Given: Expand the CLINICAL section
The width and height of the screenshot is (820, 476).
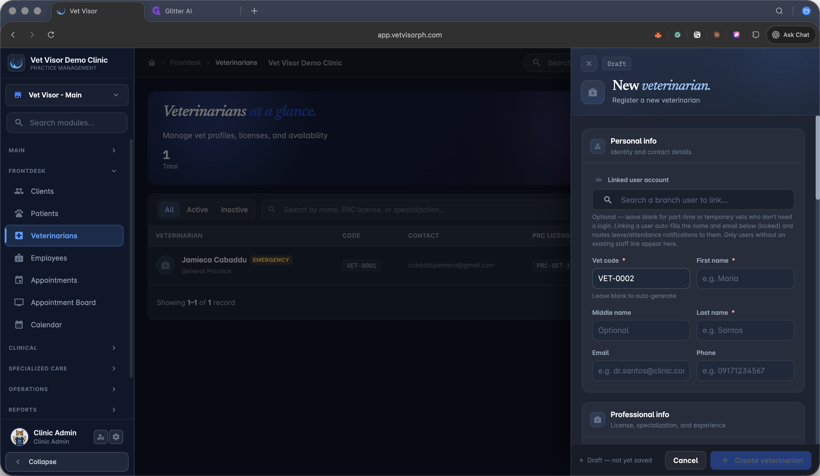Looking at the screenshot, I should tap(62, 348).
